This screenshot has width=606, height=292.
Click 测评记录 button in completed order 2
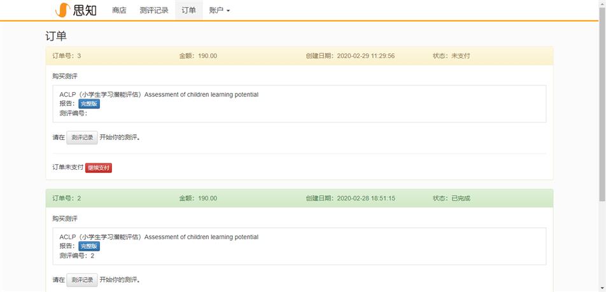click(82, 280)
